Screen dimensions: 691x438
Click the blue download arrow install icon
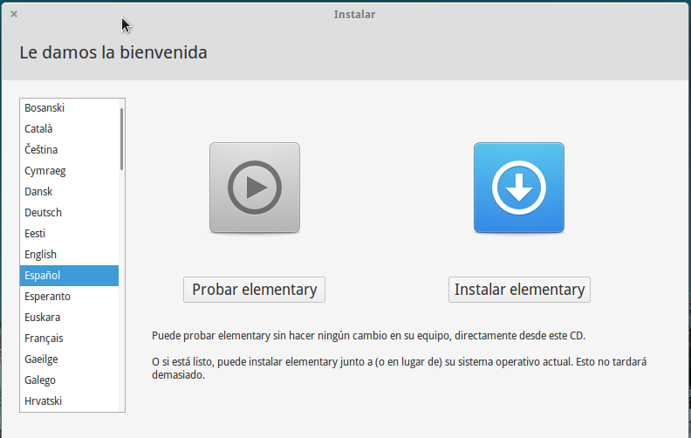point(518,188)
